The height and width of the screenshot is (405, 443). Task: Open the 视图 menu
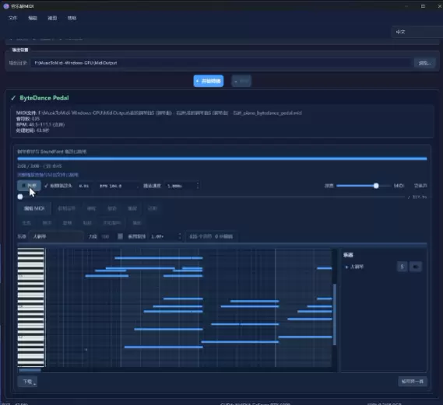[52, 18]
